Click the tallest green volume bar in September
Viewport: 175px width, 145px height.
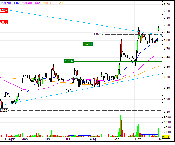[121, 126]
